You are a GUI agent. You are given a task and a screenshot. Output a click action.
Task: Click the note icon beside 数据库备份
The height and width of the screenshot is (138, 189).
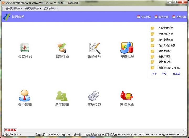152,51
